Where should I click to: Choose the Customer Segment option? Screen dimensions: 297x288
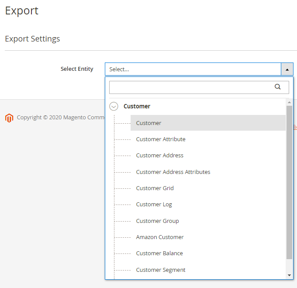tap(161, 270)
